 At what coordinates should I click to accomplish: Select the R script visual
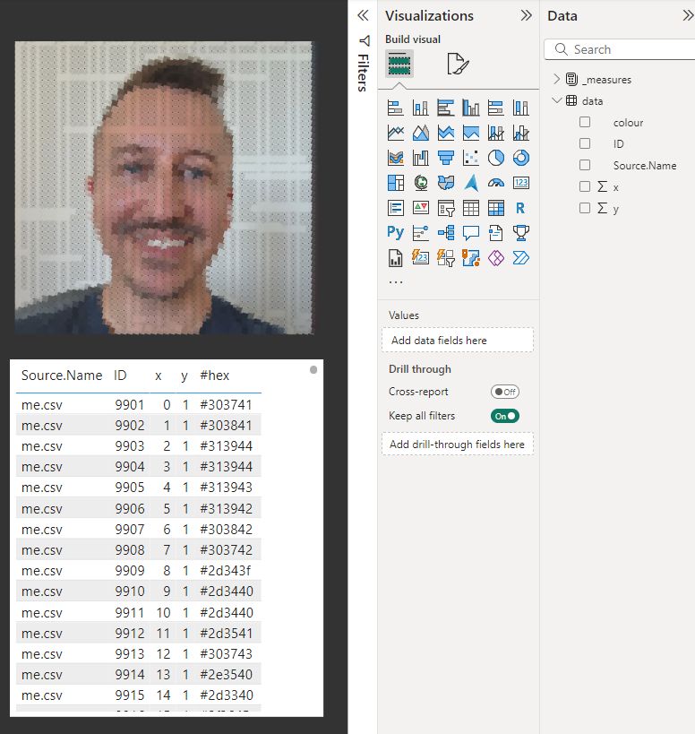pyautogui.click(x=521, y=207)
